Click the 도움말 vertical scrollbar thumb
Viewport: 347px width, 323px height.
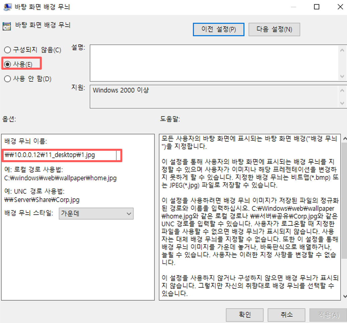(345, 201)
